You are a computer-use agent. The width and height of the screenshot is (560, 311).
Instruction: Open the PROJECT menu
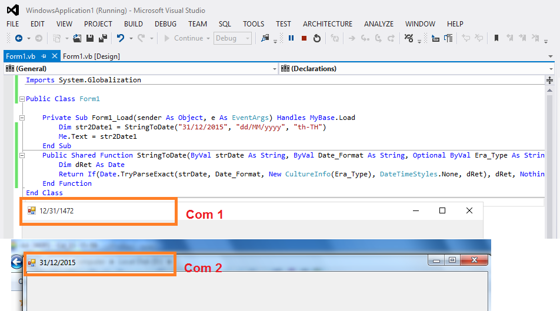click(98, 24)
